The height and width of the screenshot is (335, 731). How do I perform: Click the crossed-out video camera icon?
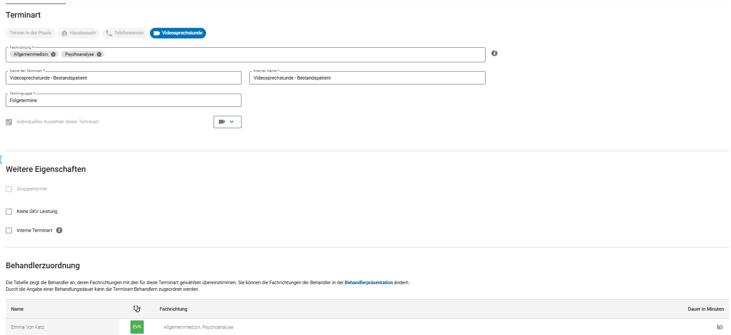720,327
